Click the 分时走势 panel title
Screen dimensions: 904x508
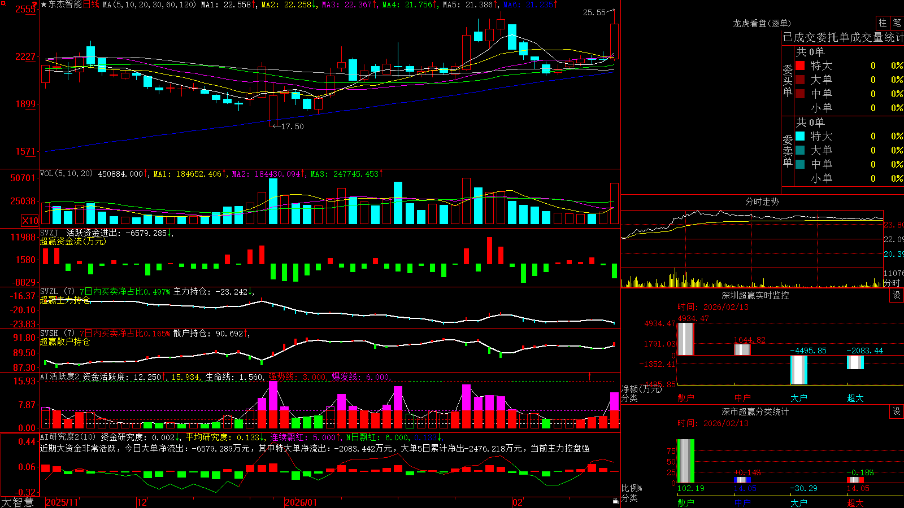coord(762,202)
